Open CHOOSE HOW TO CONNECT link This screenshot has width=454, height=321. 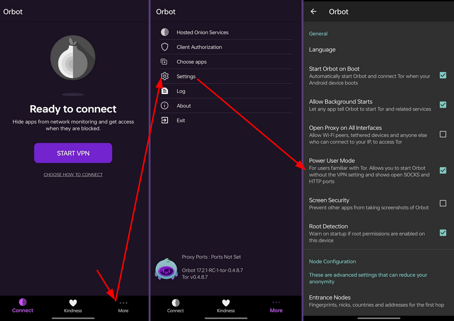tap(73, 174)
